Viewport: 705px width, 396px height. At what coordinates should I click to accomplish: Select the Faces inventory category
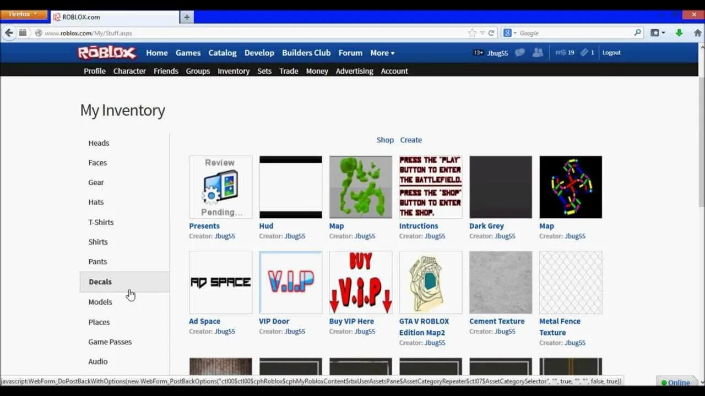[97, 163]
